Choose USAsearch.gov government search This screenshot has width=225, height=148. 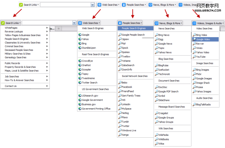pos(90,95)
